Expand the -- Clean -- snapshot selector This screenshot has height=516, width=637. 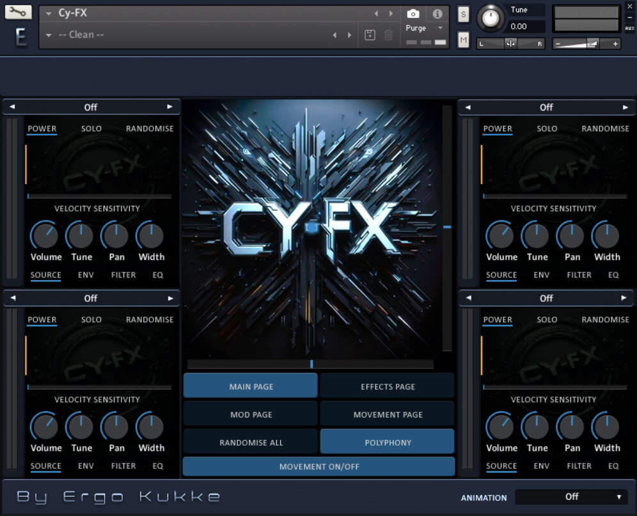pos(50,35)
